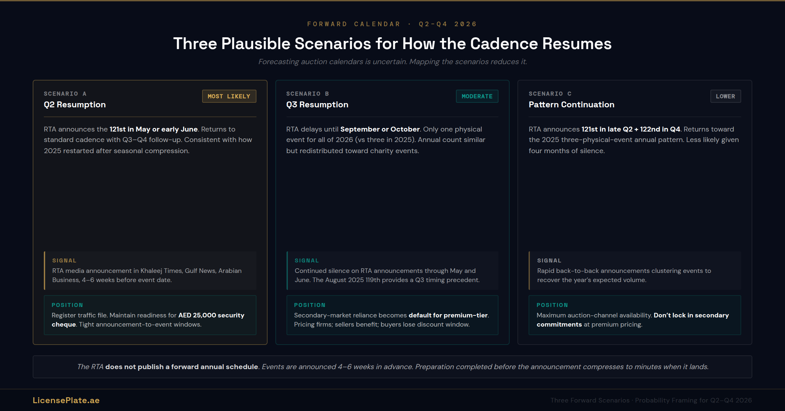Screen dimensions: 785x411
Task: Click the POSITION box under Scenario C
Action: tap(635, 315)
